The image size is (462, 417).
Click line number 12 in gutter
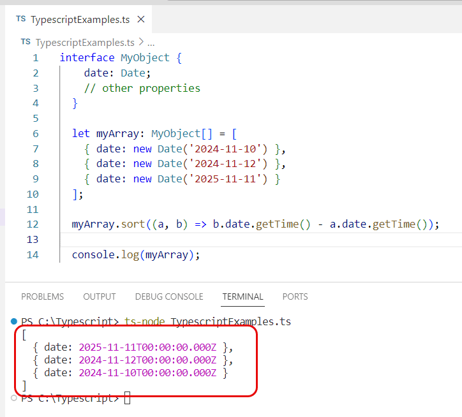[x=33, y=224]
